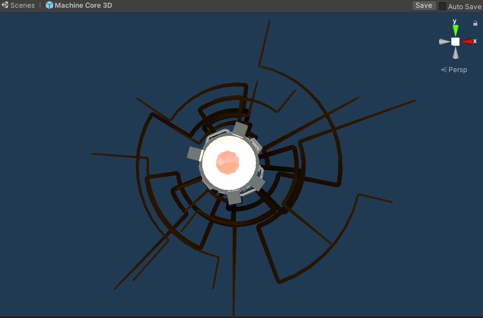Click the Unity logo icon beside Scenes
Screen dimensions: 483x318
[5, 5]
